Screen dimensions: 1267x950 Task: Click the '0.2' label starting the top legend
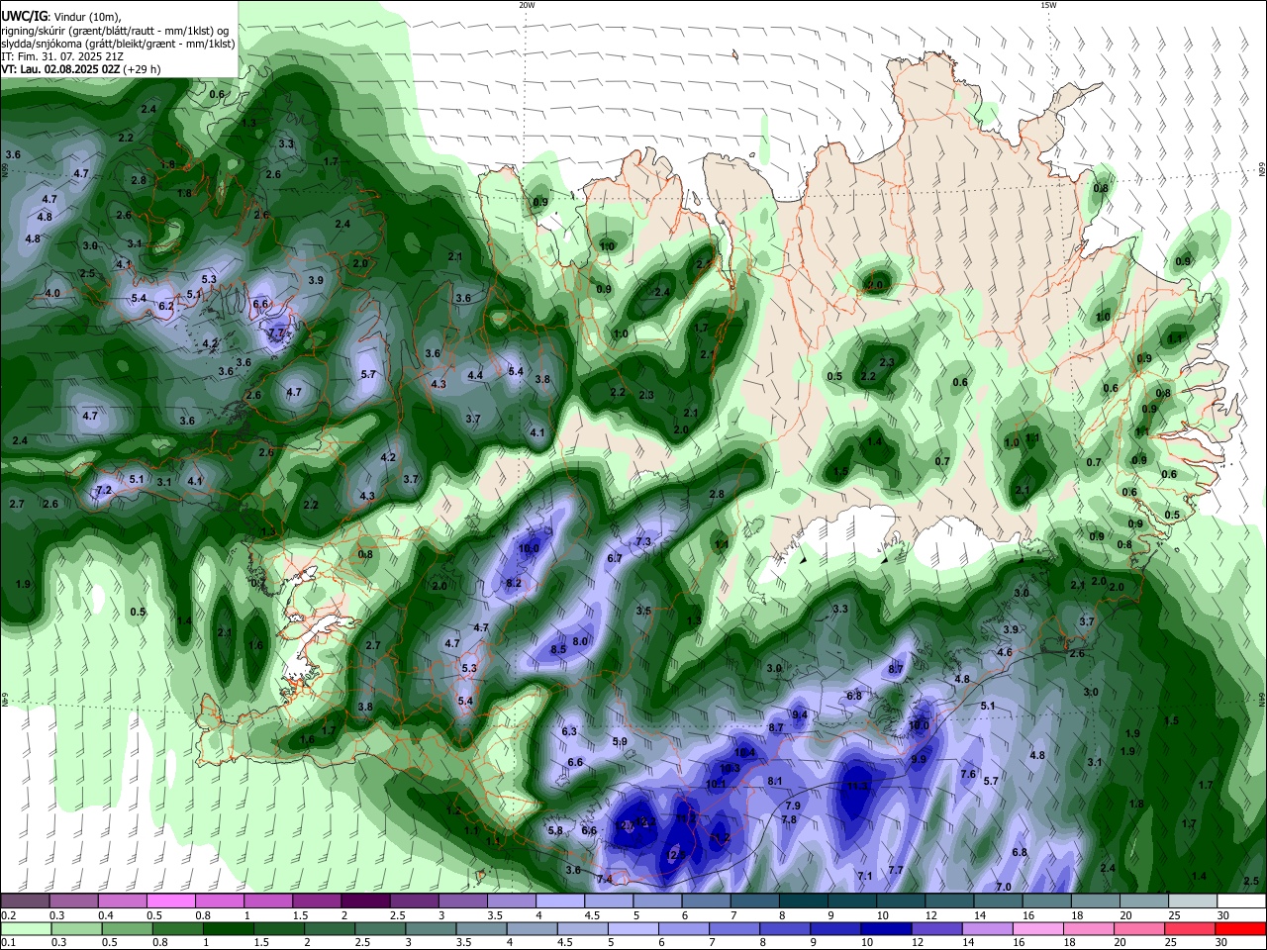(x=8, y=915)
